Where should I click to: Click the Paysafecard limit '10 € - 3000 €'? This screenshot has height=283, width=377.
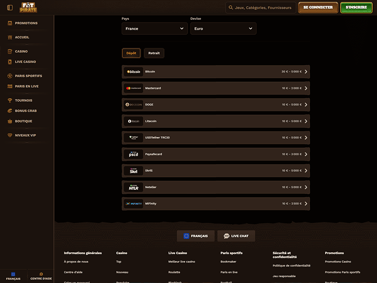[x=292, y=154]
